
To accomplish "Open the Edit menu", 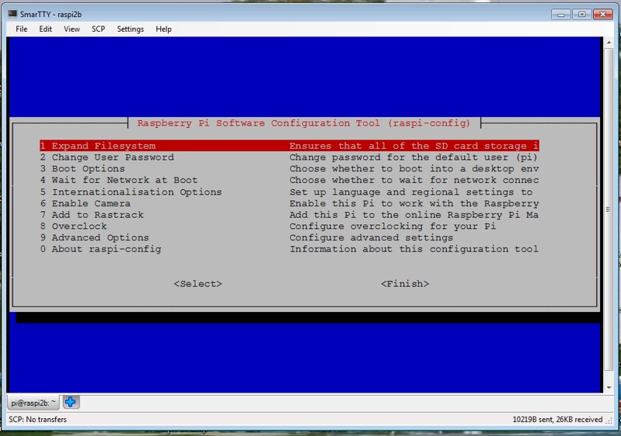I will [x=46, y=29].
